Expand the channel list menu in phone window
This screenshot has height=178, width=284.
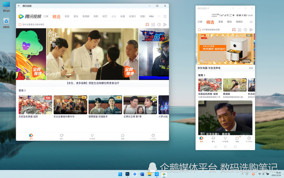(251, 22)
